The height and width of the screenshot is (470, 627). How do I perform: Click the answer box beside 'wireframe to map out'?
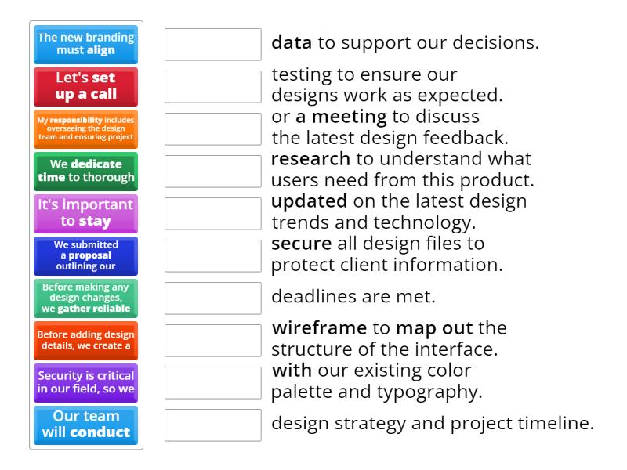coord(213,340)
